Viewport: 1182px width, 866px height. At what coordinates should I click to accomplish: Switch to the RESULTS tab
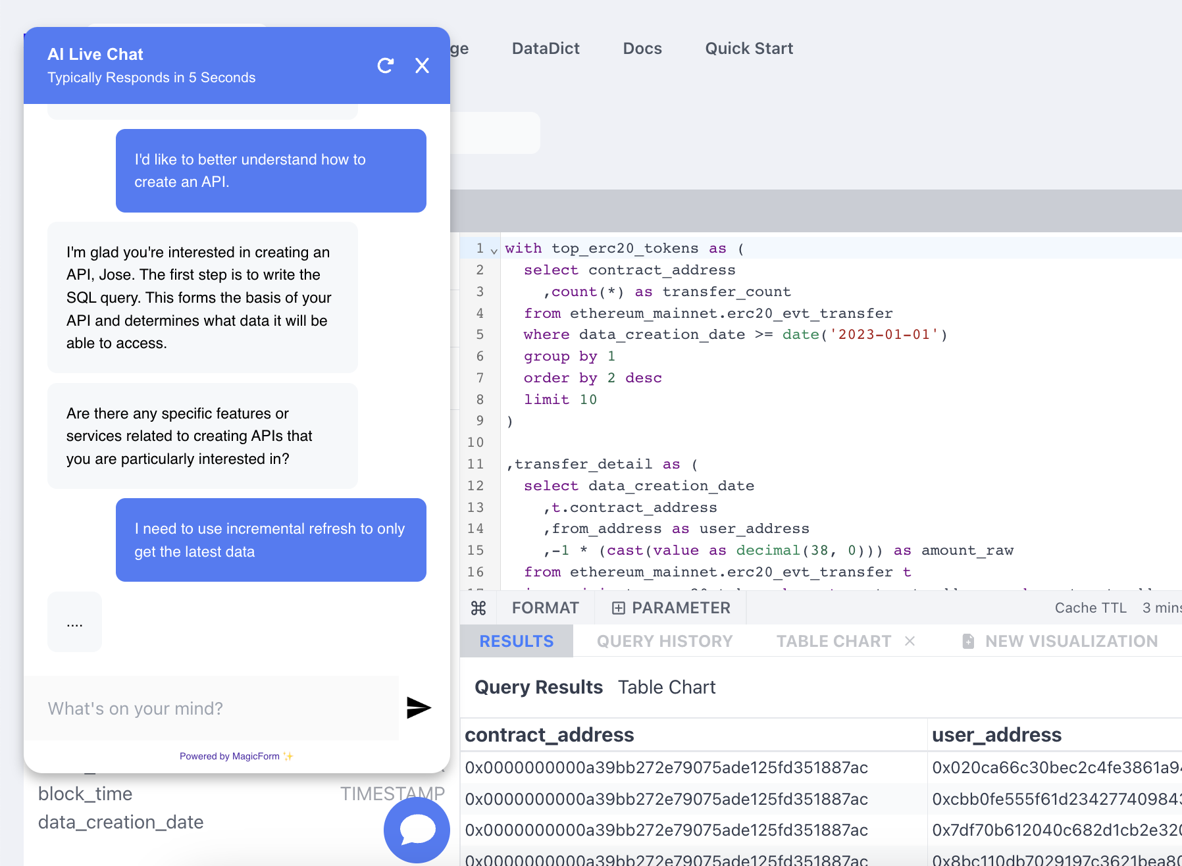517,641
